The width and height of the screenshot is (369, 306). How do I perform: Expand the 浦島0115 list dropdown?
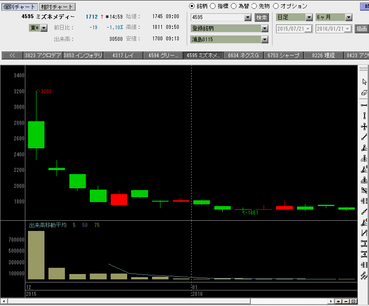tap(265, 40)
